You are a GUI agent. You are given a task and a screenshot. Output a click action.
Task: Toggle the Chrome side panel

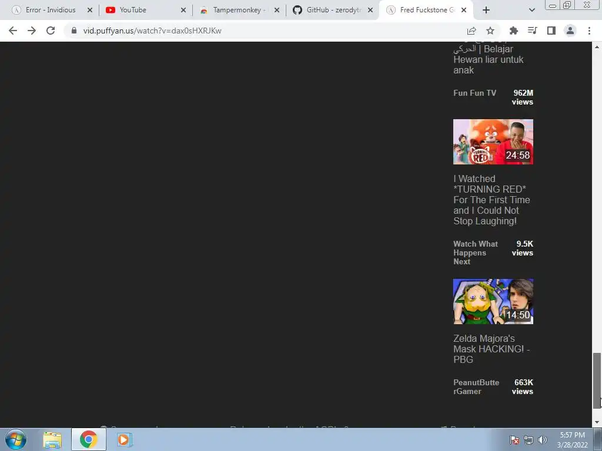pos(551,31)
